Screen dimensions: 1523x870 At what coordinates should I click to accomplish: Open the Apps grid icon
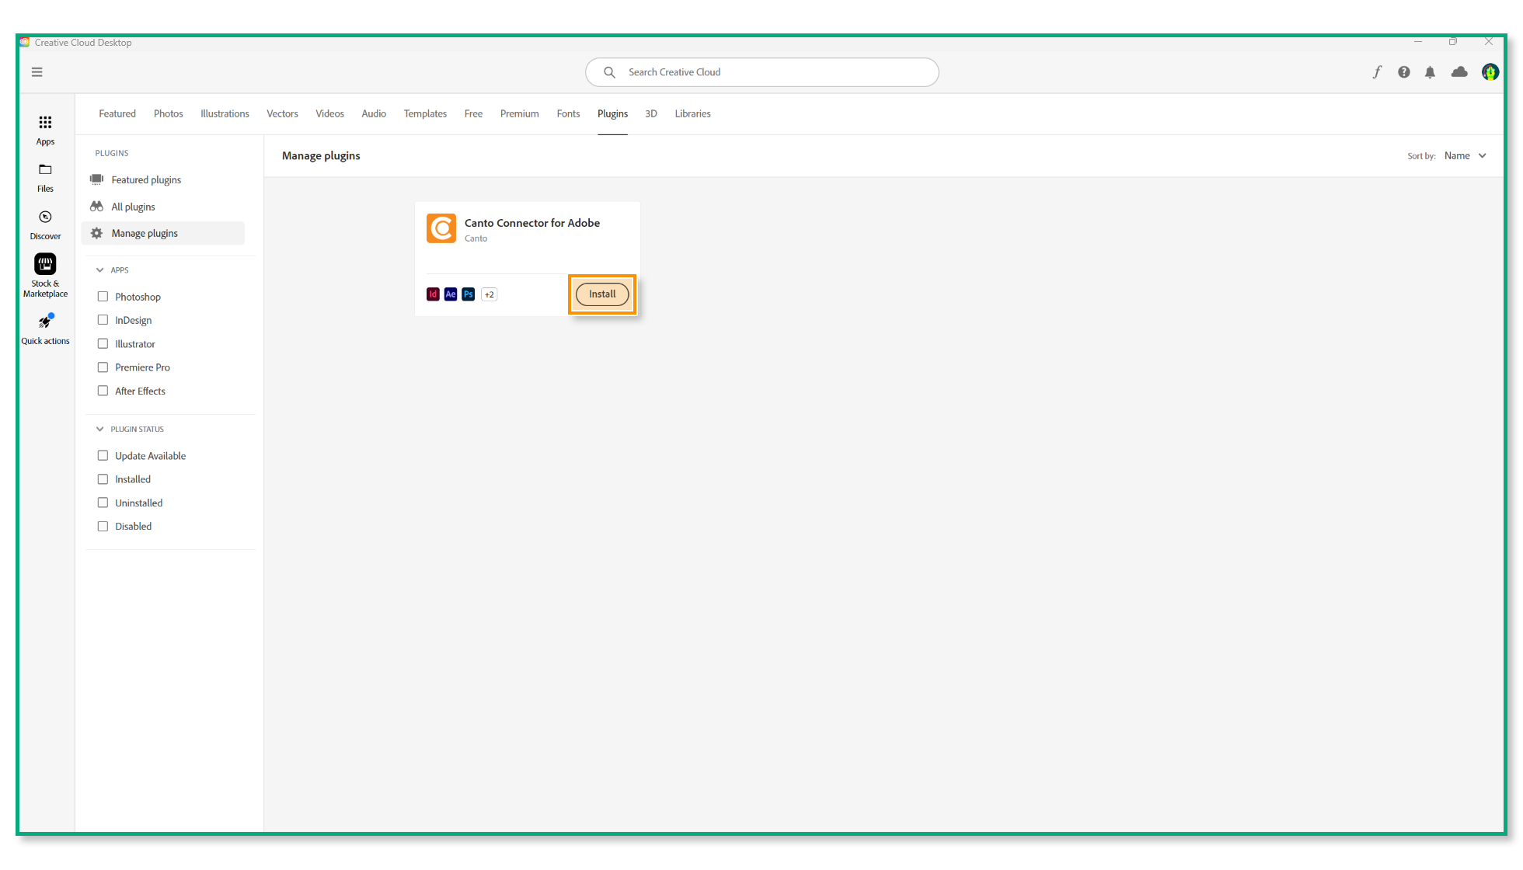[45, 123]
